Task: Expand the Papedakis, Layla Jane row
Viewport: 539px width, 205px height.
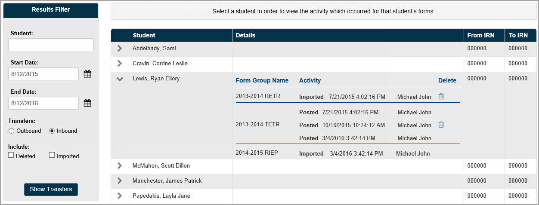Action: point(120,196)
